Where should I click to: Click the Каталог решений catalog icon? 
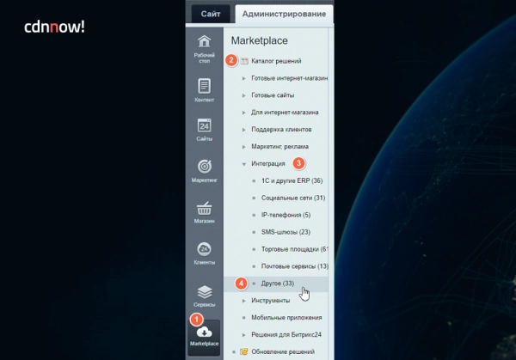(244, 61)
